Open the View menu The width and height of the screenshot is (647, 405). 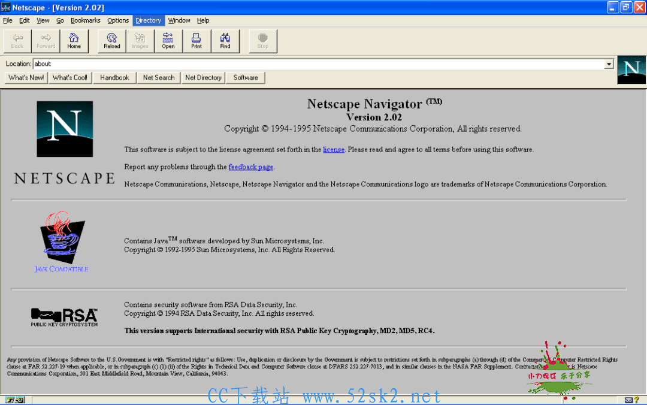(43, 20)
